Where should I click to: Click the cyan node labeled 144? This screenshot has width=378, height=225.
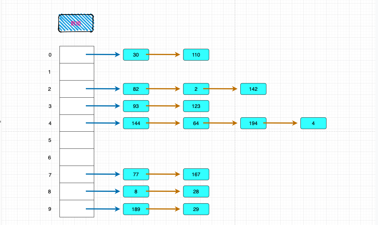pos(136,123)
